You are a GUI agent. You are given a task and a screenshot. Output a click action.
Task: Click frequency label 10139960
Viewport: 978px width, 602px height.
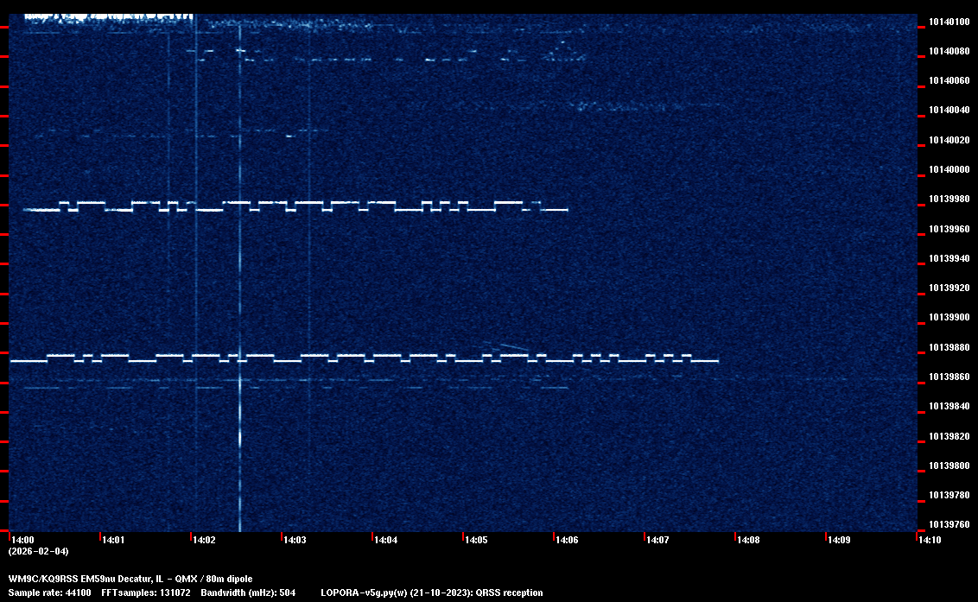click(949, 229)
